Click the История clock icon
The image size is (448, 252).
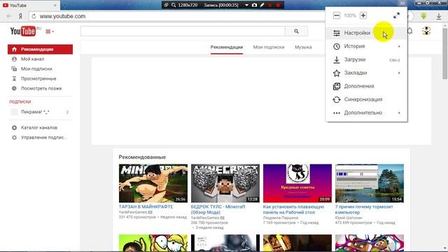pos(337,46)
